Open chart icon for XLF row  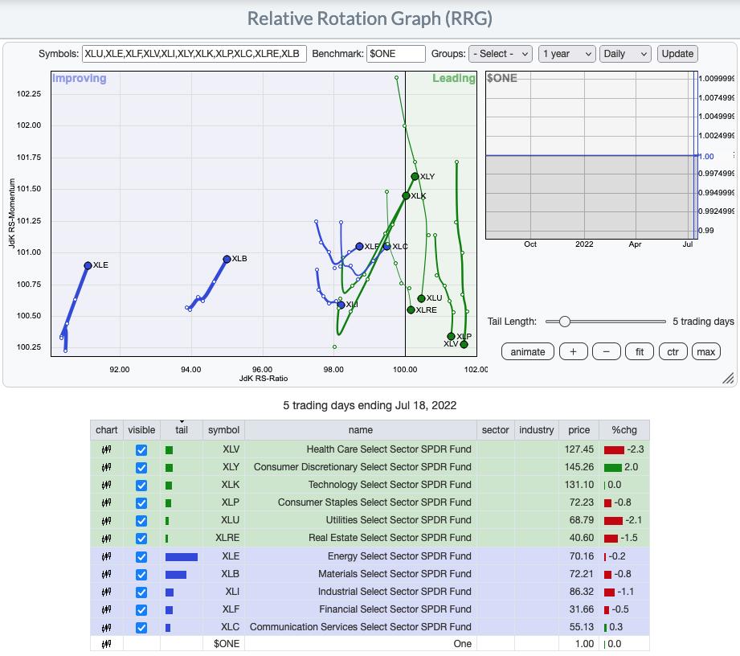pos(107,609)
